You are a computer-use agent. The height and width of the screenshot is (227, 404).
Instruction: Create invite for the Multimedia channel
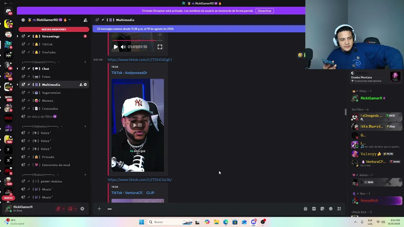(81, 84)
